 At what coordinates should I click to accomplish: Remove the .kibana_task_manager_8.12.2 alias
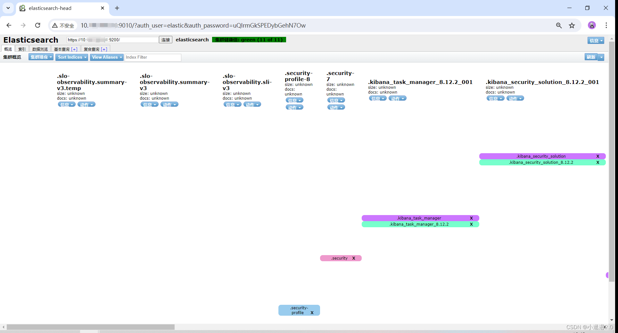[471, 224]
